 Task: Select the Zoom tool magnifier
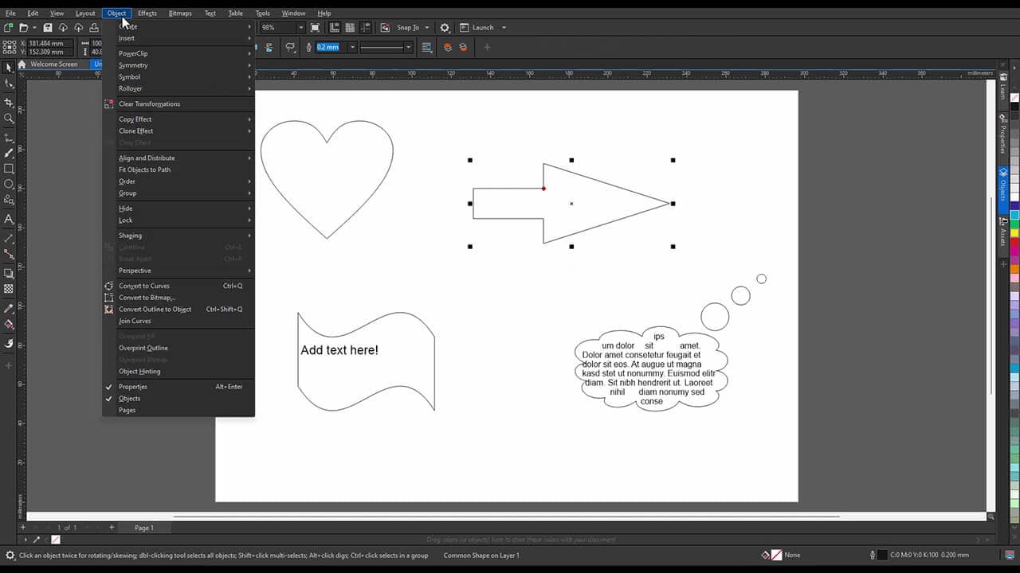[x=9, y=119]
